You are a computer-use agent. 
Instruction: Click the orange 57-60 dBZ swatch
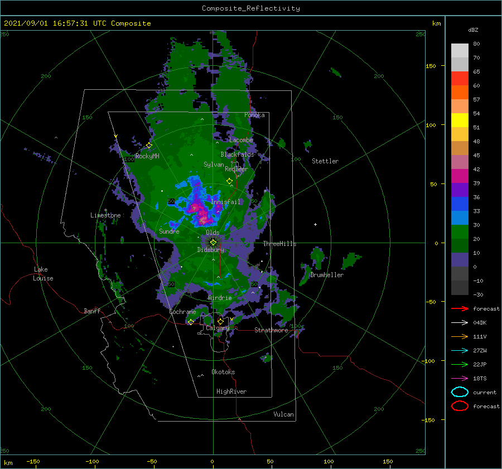click(460, 93)
